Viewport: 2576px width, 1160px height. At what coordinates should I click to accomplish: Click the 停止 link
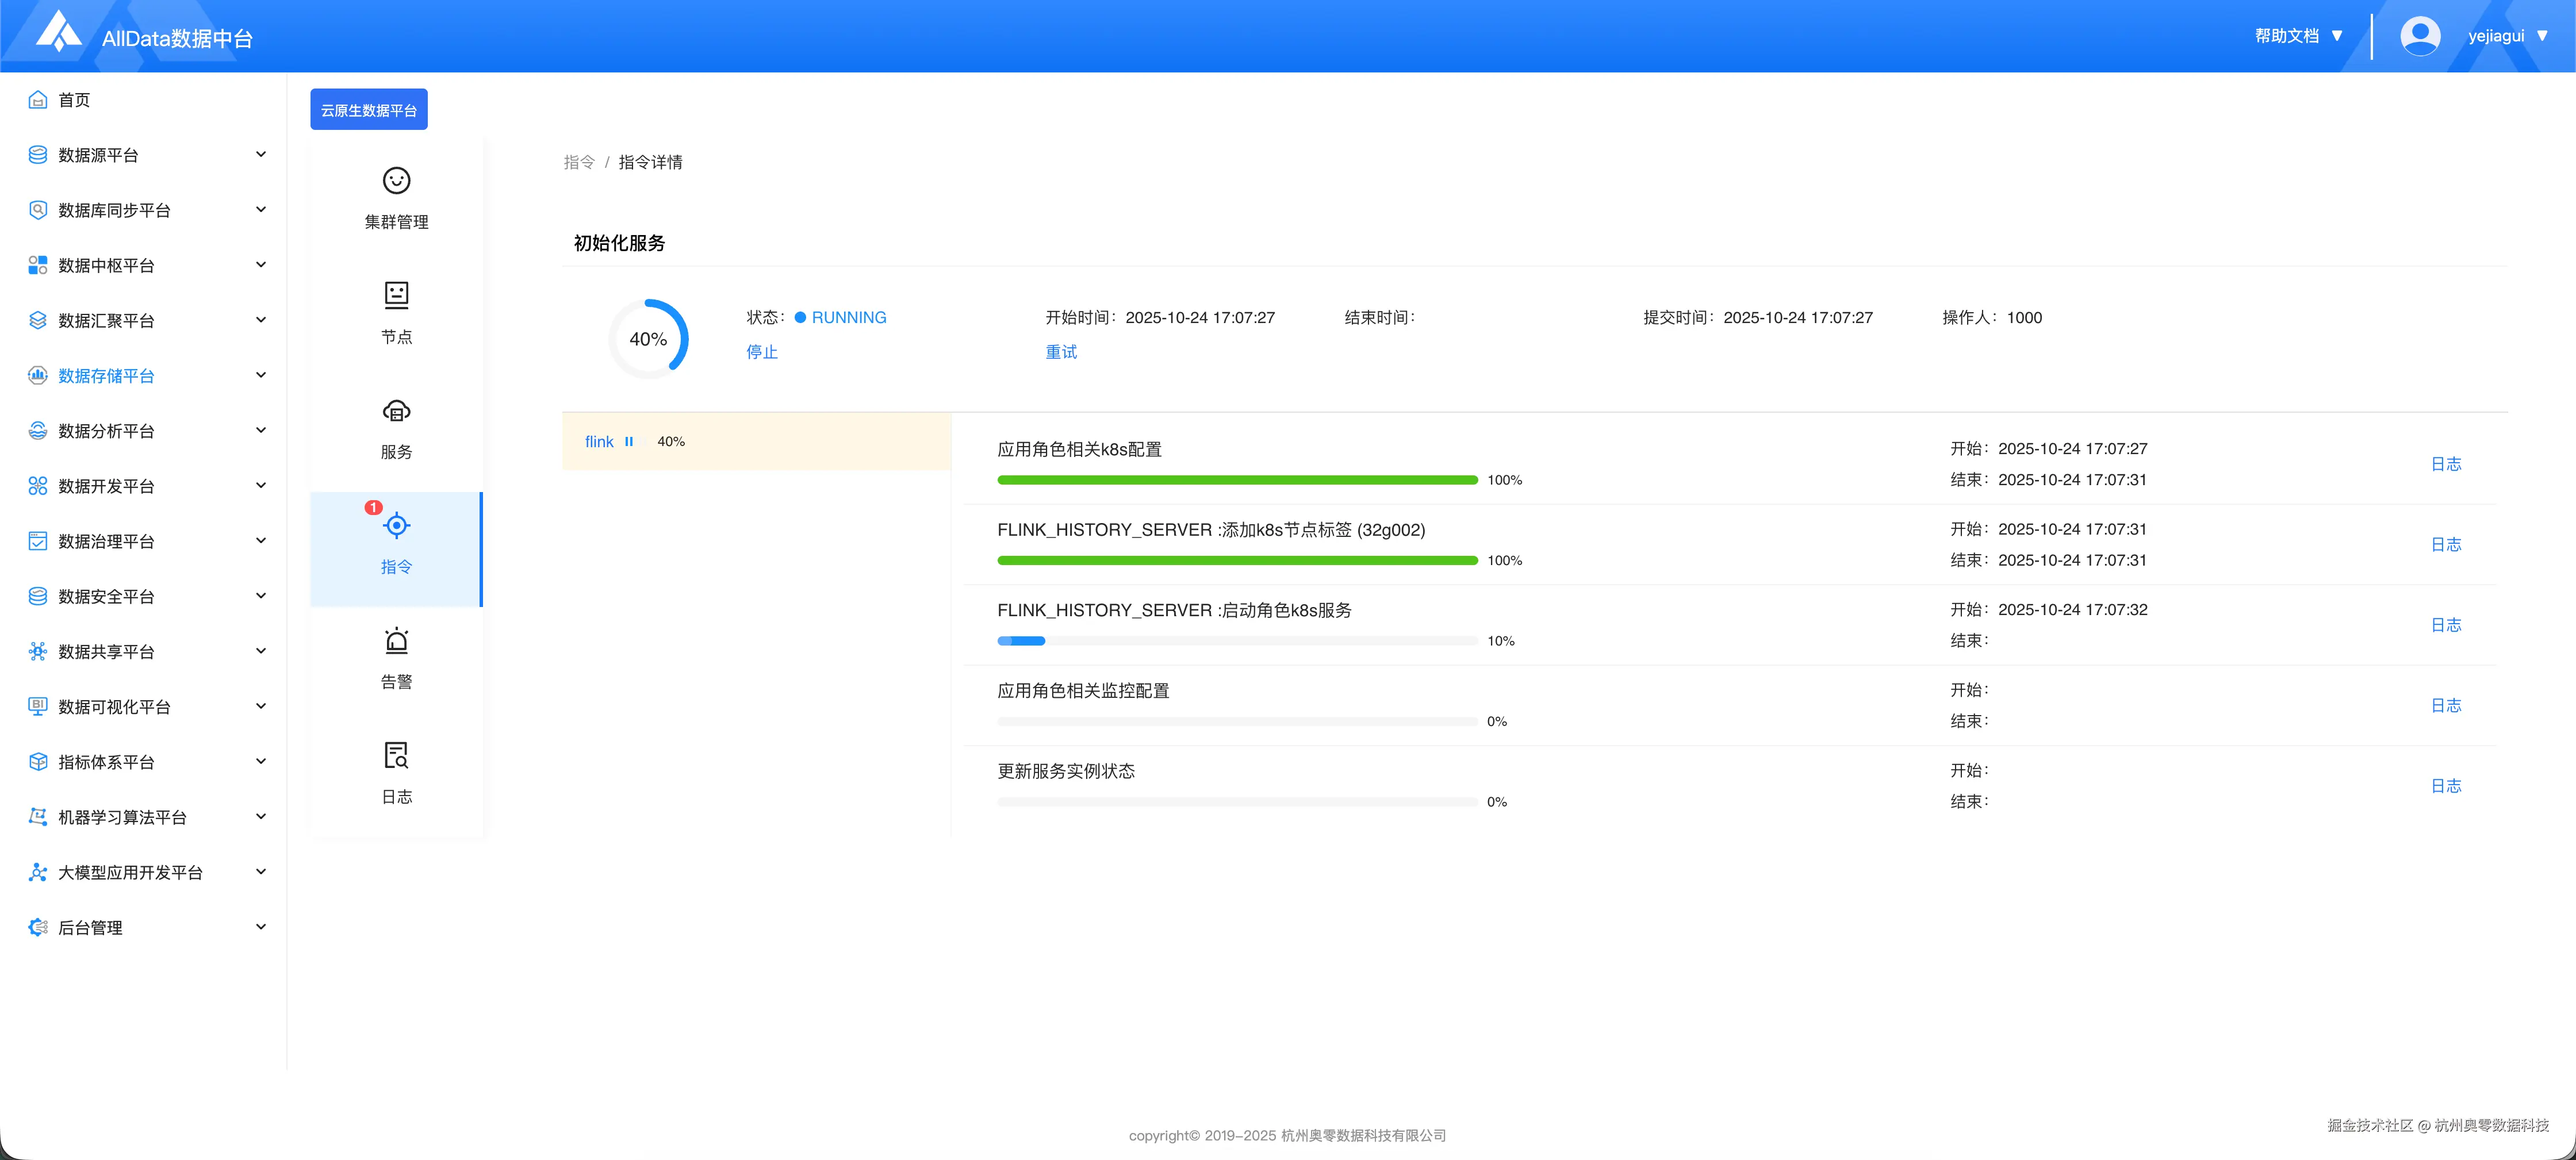click(761, 352)
